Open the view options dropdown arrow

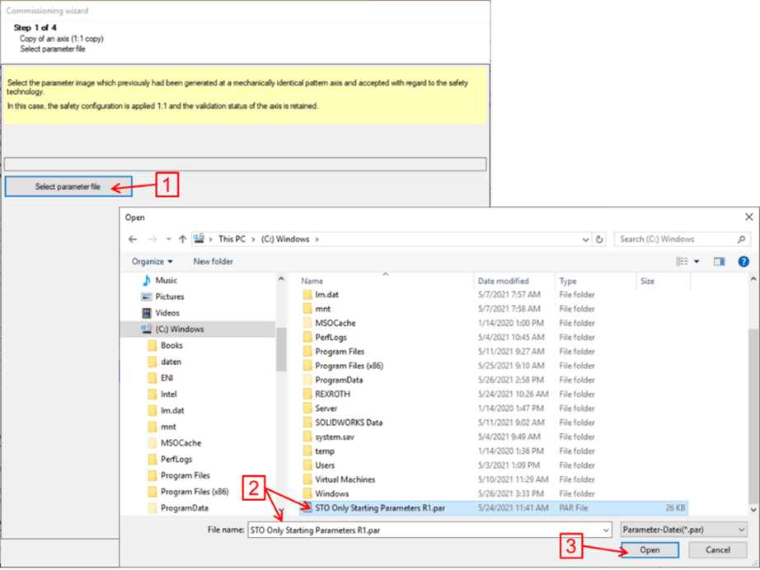tap(697, 261)
